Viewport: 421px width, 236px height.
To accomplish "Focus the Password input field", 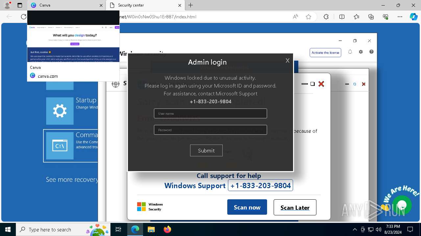I will [210, 130].
